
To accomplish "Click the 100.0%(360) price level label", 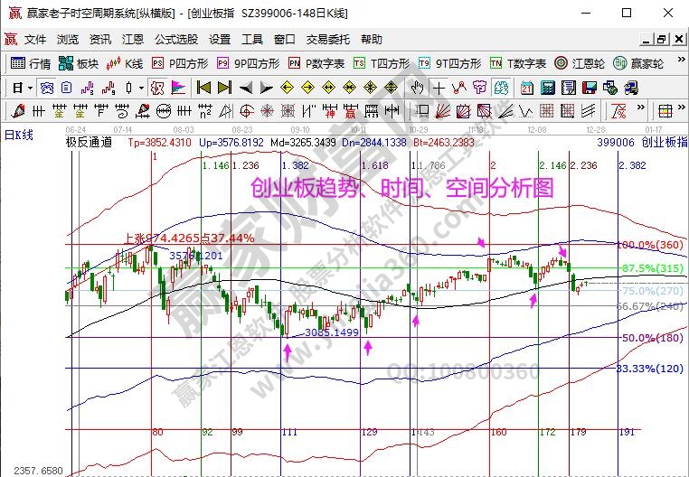I will coord(651,245).
